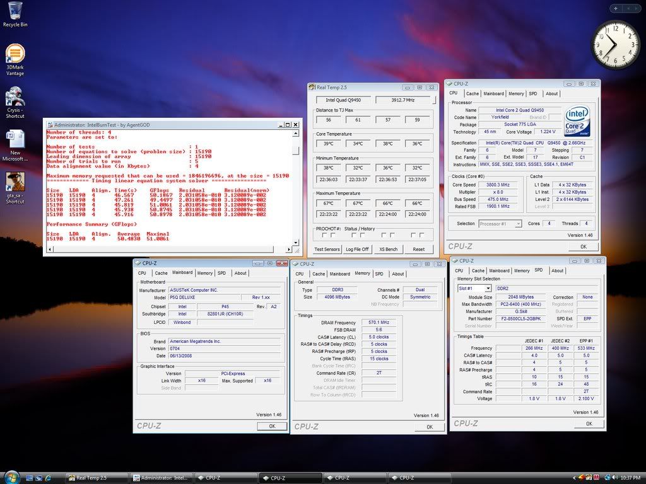
Task: Switch to Cache tab in CPU-Z processor window
Action: pos(472,94)
